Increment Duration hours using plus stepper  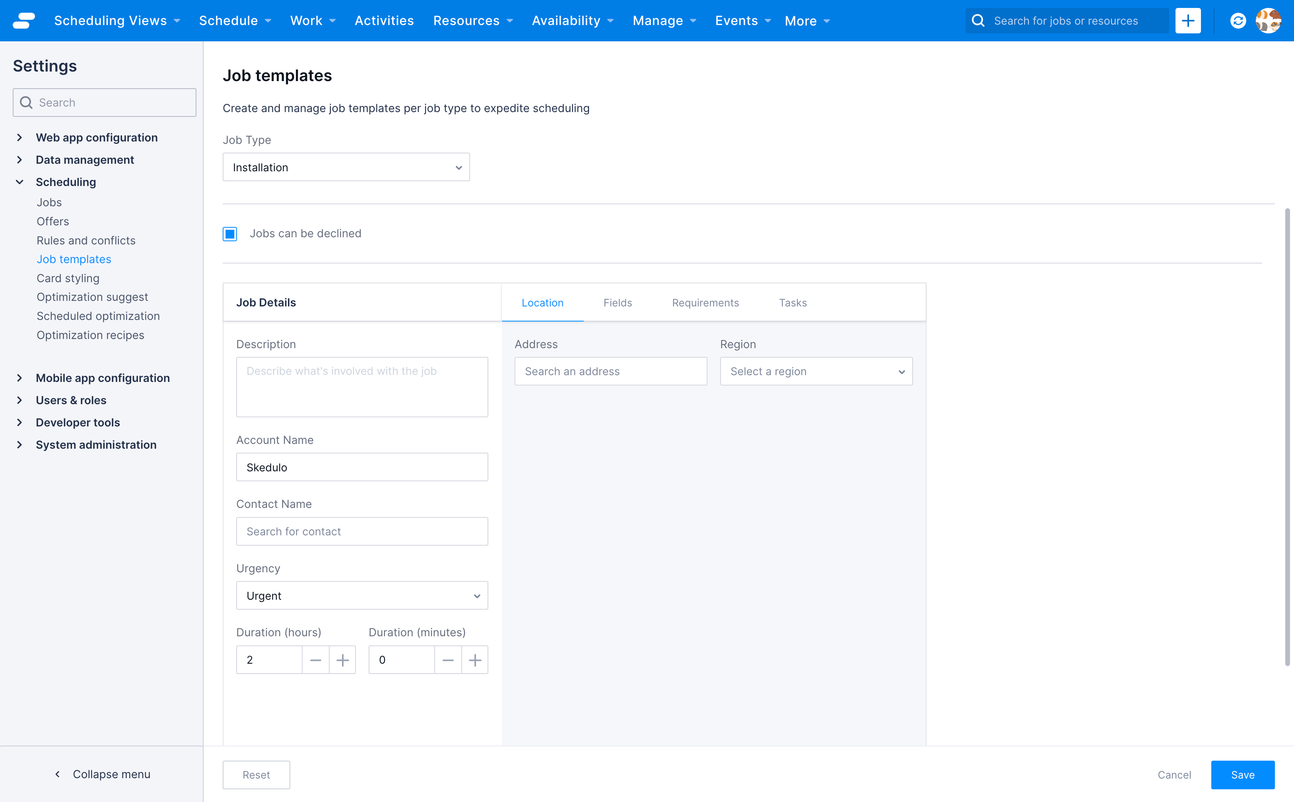(342, 660)
